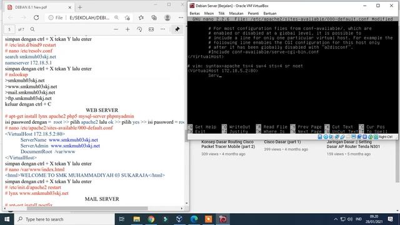Click the VirtualBox network status icon

337,137
